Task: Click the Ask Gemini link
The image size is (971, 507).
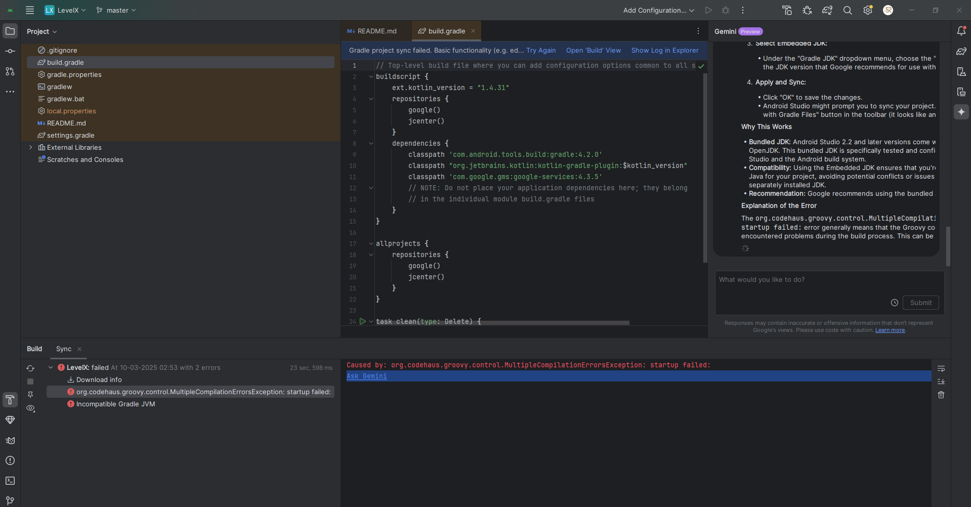Action: (x=367, y=376)
